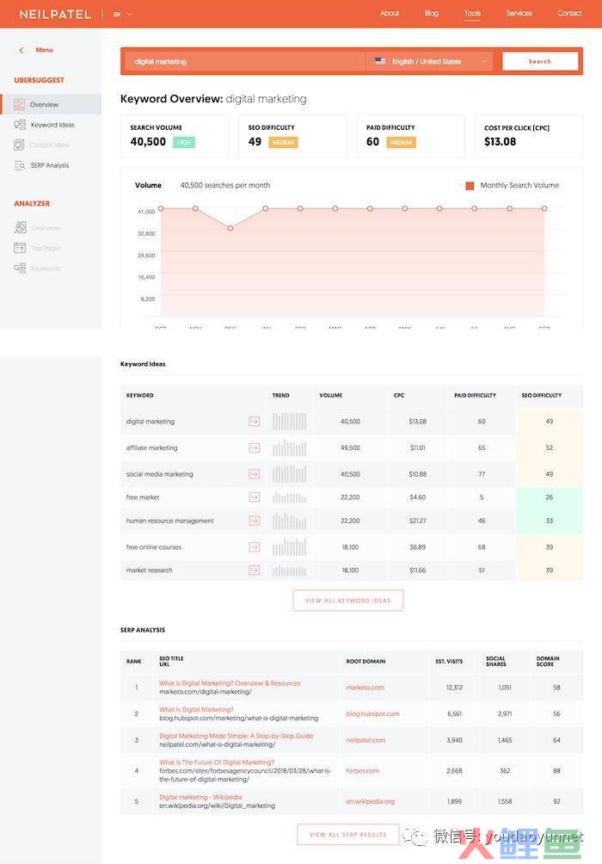This screenshot has height=864, width=602.
Task: Open the Tools menu item
Action: [472, 13]
